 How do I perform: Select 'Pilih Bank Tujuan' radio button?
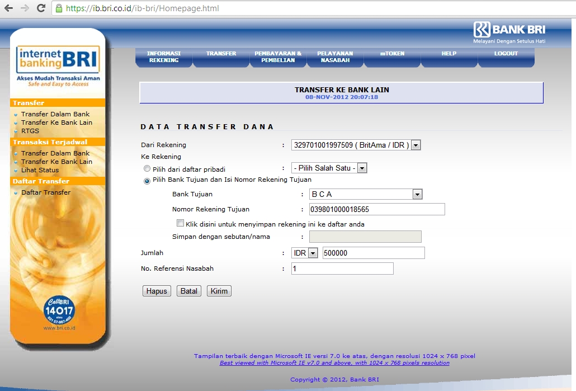coord(147,181)
